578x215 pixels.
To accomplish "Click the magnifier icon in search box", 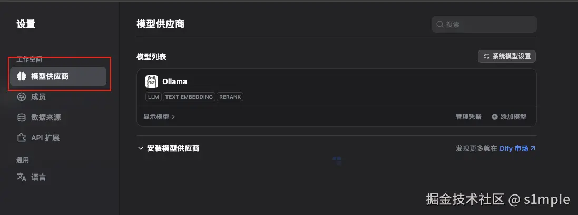I will tap(440, 24).
